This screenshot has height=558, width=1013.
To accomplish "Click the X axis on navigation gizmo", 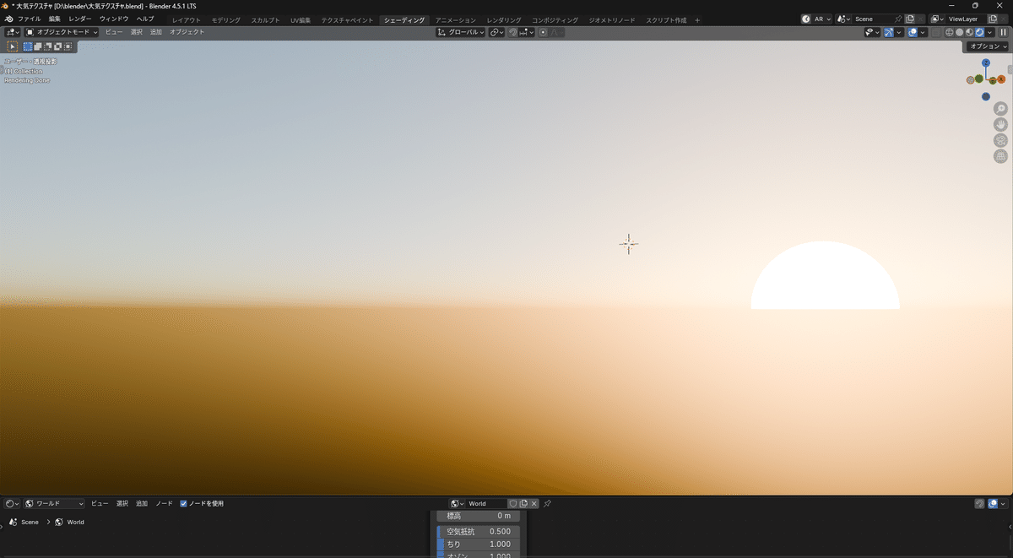I will [1001, 79].
